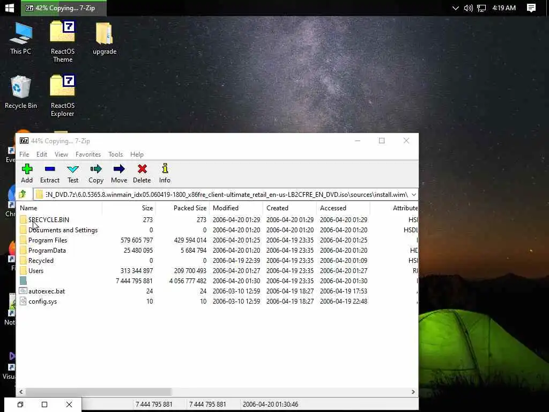Click the Move toolbar button

pos(119,173)
